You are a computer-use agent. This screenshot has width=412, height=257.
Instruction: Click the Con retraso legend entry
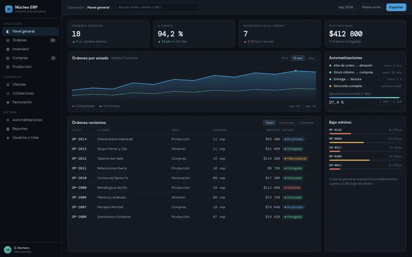110,106
